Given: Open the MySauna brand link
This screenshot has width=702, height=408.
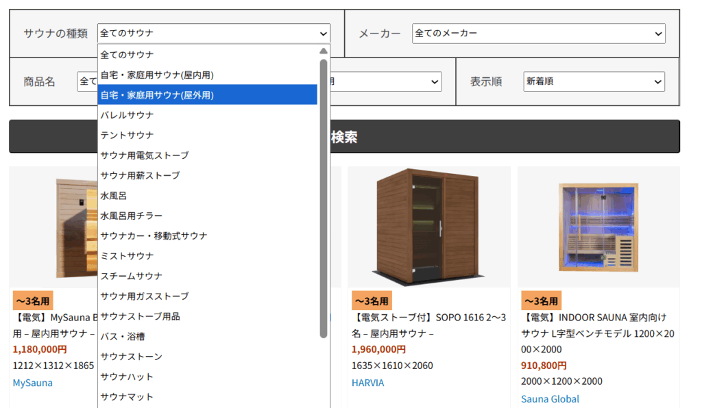Looking at the screenshot, I should pos(33,383).
